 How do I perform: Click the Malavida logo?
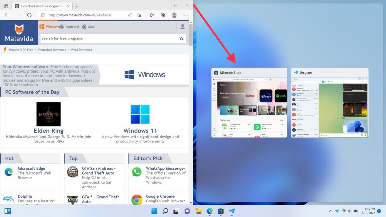(x=19, y=33)
